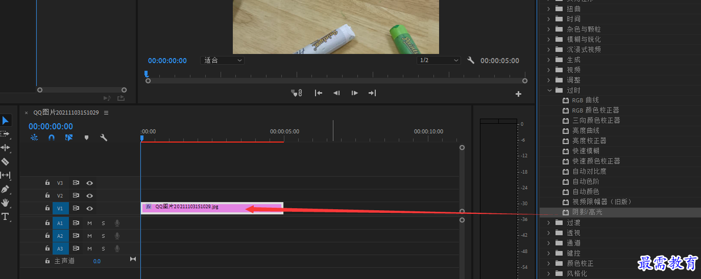Click the timeline timecode 00:00:00:00

point(51,126)
